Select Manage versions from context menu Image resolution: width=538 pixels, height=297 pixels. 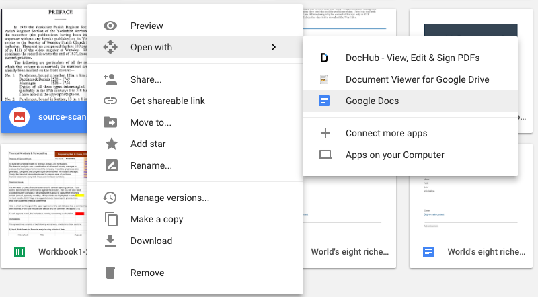(169, 198)
